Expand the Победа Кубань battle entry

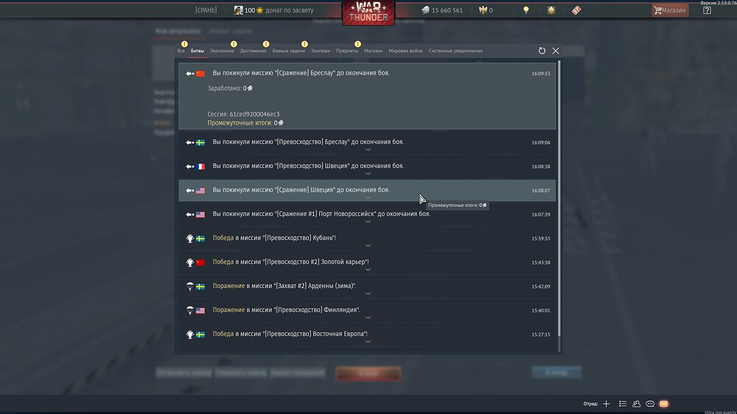click(367, 239)
